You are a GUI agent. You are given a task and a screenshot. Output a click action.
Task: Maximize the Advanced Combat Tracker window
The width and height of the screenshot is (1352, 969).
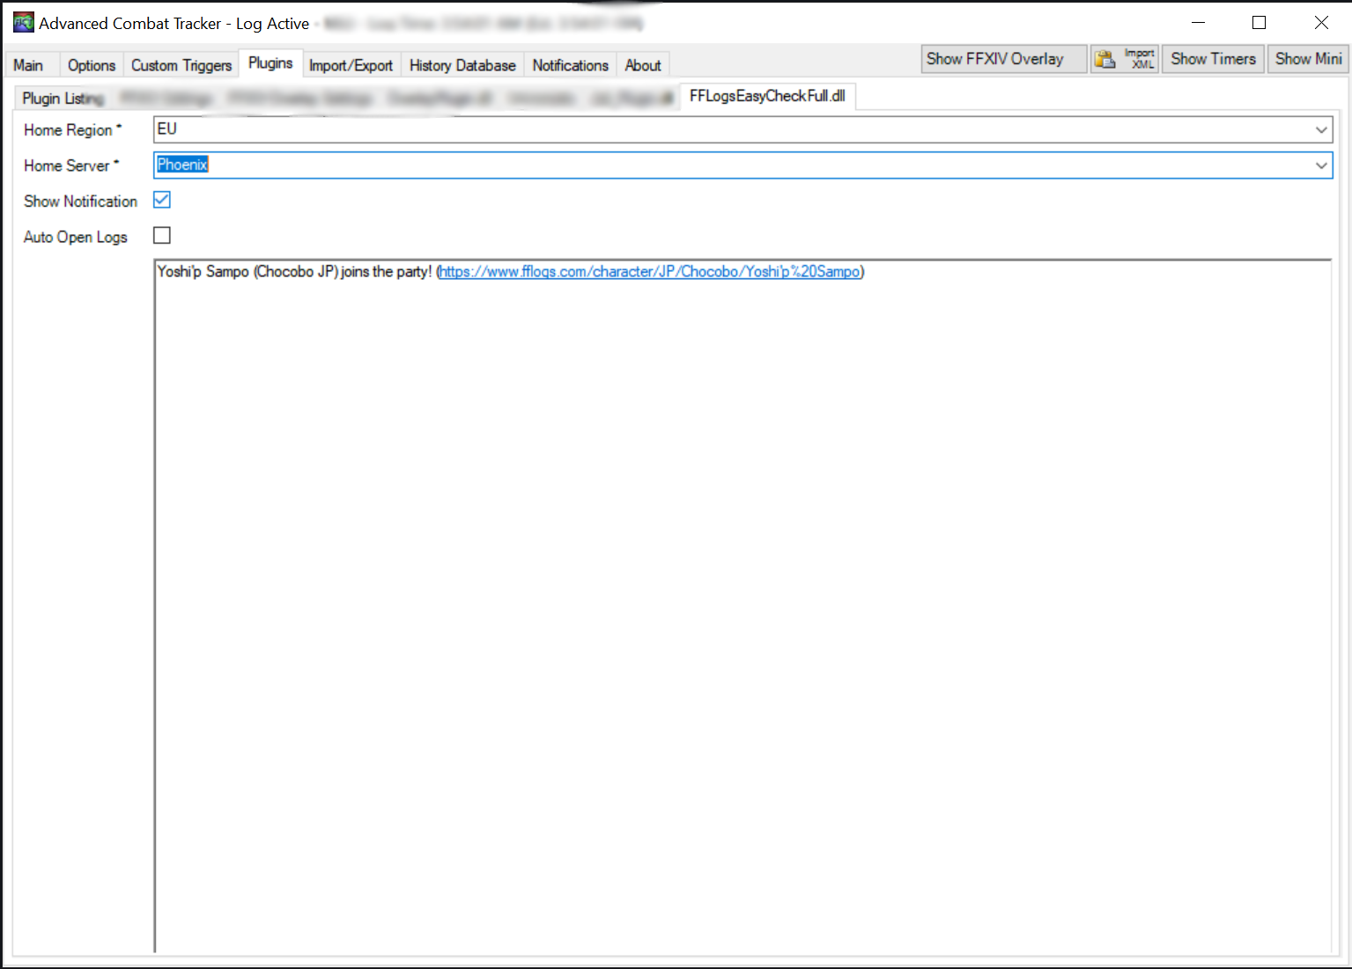pyautogui.click(x=1260, y=23)
